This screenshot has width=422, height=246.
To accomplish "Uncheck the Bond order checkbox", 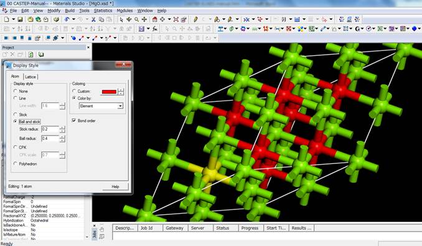I will (x=73, y=121).
